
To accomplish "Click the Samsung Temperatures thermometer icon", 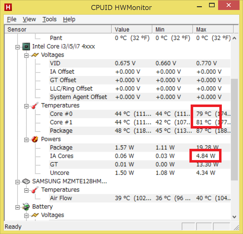I will coord(35,190).
